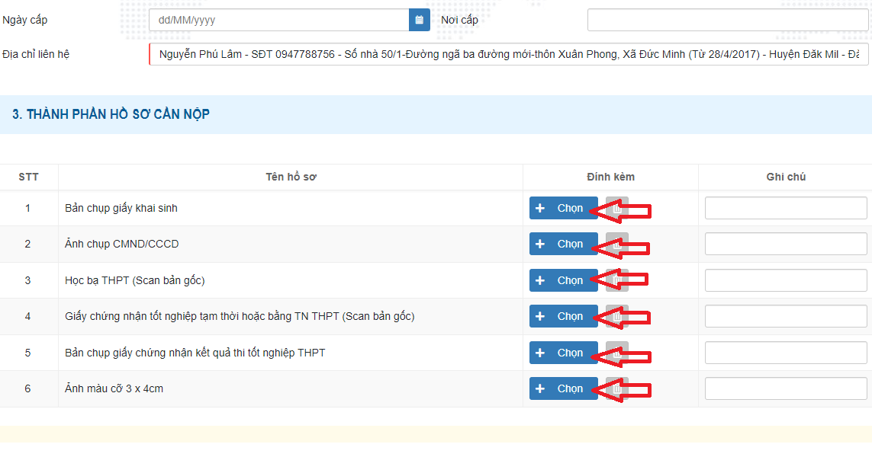Click the 'Ảnh màu cỡ 3 x 4cm' text
This screenshot has width=872, height=457.
coord(114,388)
